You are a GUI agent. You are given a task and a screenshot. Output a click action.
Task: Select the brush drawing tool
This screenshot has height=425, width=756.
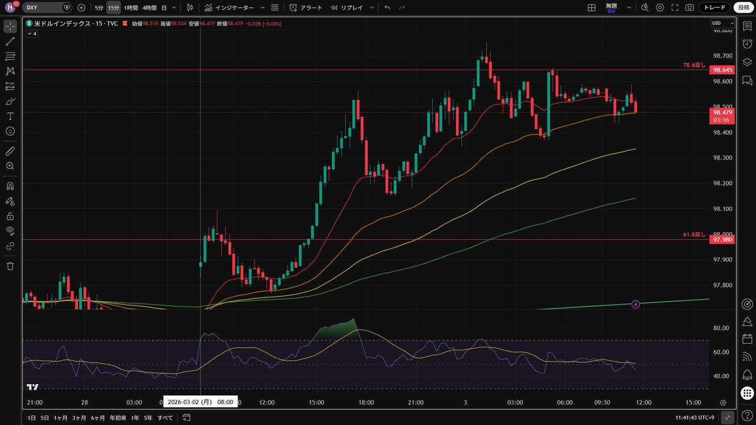pyautogui.click(x=10, y=101)
